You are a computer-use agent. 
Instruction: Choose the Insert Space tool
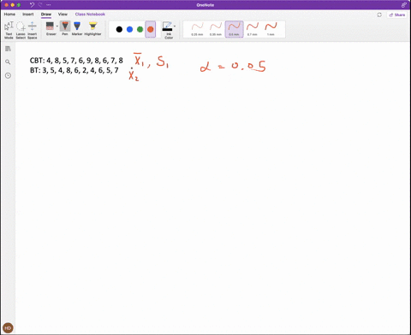tap(33, 30)
